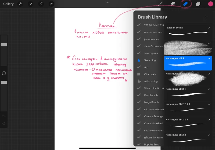This screenshot has width=215, height=150.
Task: Open the pink active color circle
Action: pos(210,4)
